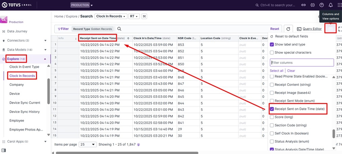Click the Connectors plug icon
The width and height of the screenshot is (342, 154).
click(x=3, y=40)
